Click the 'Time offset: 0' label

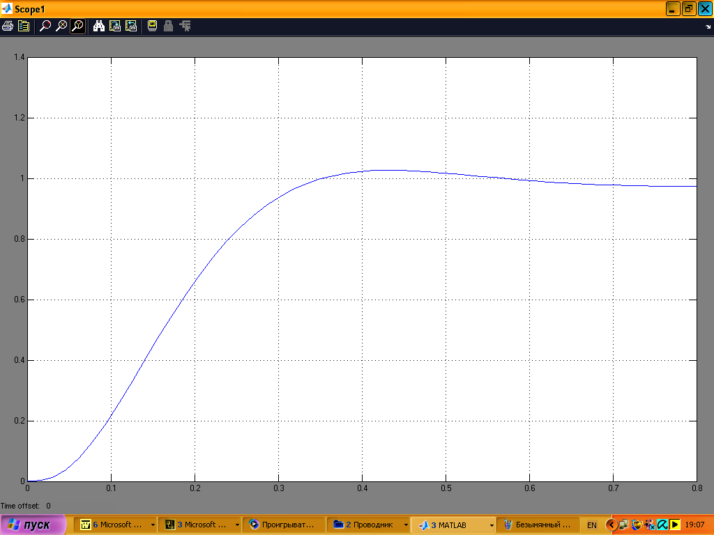tap(26, 506)
